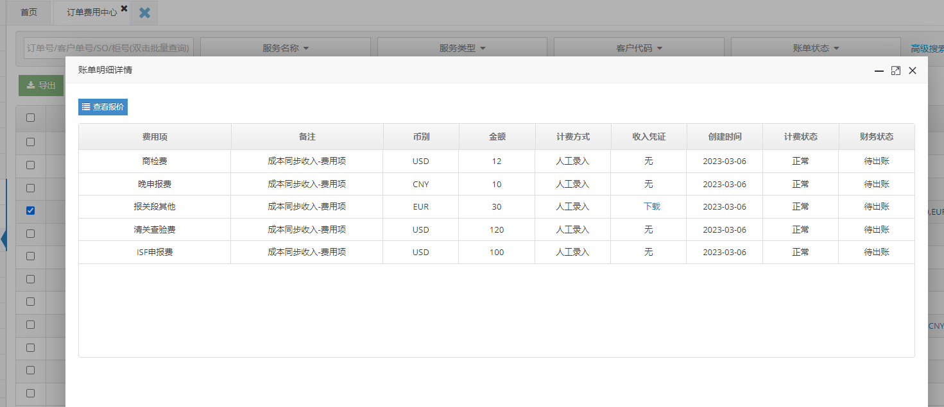Viewport: 944px width, 407px height.
Task: Click the amount 12 cell
Action: pyautogui.click(x=497, y=161)
